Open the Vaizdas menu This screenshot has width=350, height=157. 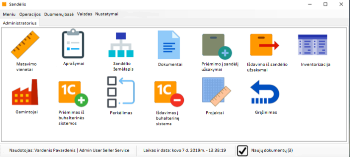click(84, 14)
